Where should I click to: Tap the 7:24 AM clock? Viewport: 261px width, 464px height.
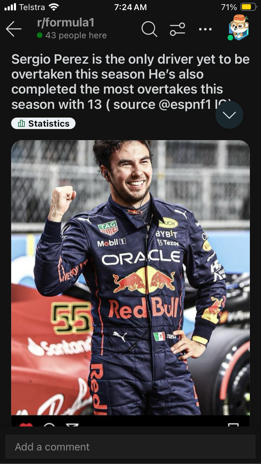130,7
